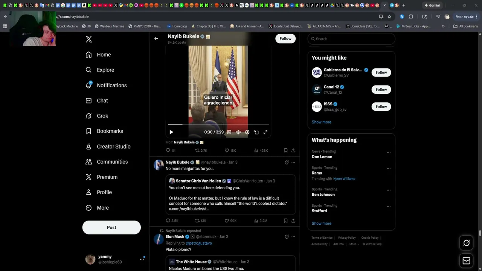Click the back arrow beside Nayib Bukele

click(156, 38)
